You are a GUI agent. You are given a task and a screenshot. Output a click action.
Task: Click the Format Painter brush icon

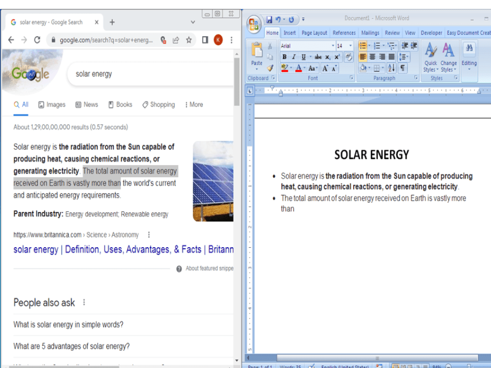(x=270, y=68)
